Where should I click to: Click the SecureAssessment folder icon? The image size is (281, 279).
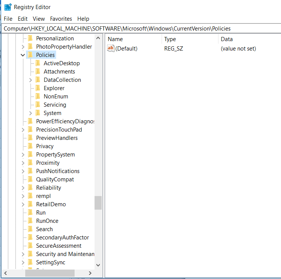(x=30, y=245)
